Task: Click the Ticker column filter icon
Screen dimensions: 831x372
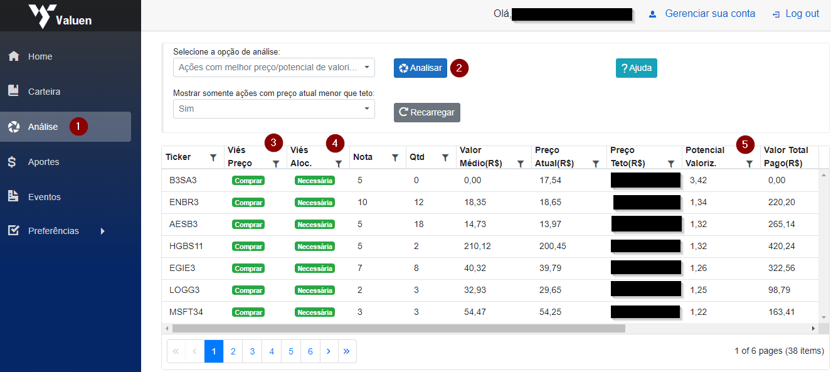Action: coord(213,157)
